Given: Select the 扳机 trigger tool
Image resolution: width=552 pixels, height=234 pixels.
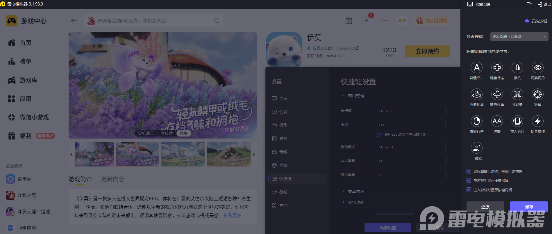Looking at the screenshot, I should (517, 68).
